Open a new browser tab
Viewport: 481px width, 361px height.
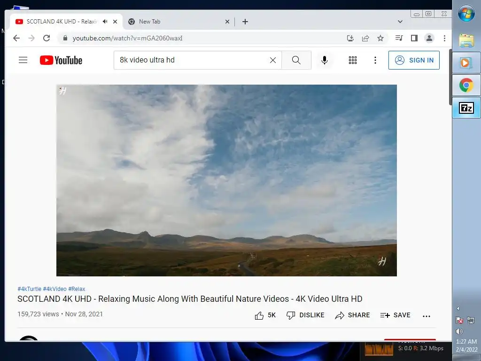[x=245, y=22]
